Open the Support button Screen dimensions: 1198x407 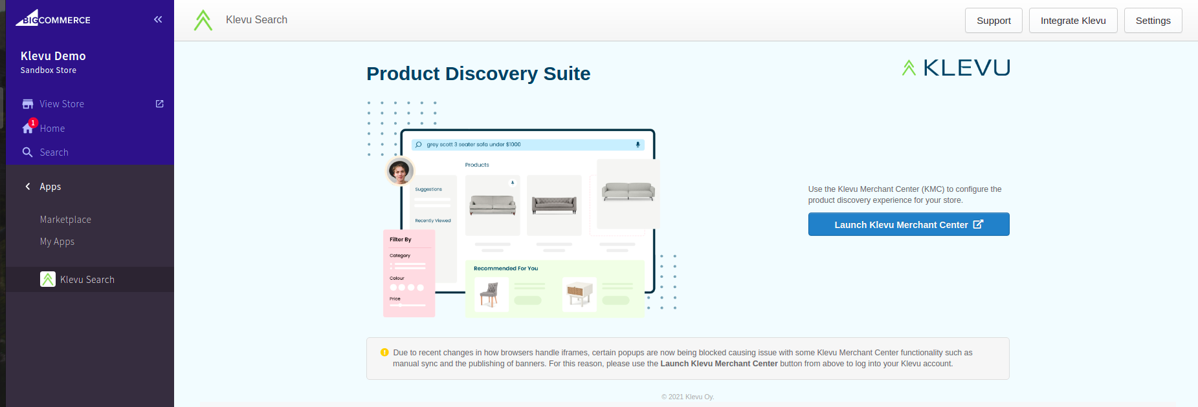click(993, 20)
